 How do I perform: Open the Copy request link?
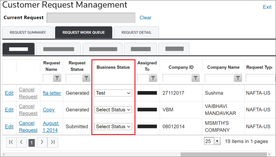click(x=49, y=110)
